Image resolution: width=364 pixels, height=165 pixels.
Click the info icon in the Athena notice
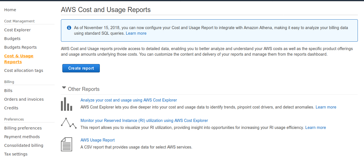(x=69, y=28)
